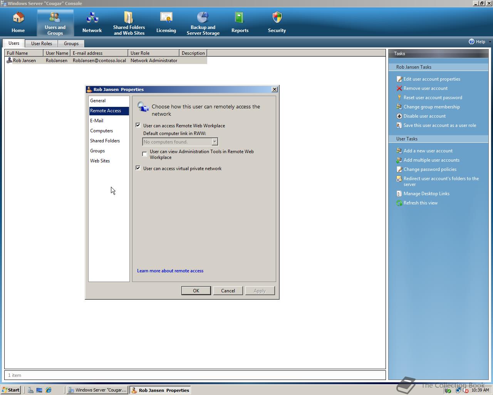This screenshot has width=493, height=395.
Task: Click the taskbar clock showing 10:39 AM
Action: pos(480,390)
